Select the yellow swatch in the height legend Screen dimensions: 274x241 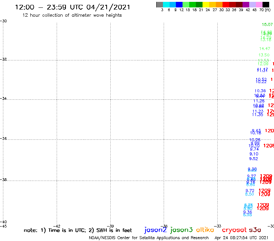[206, 4]
